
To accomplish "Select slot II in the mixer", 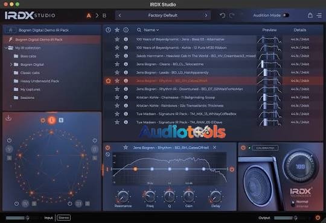I will point(95,149).
